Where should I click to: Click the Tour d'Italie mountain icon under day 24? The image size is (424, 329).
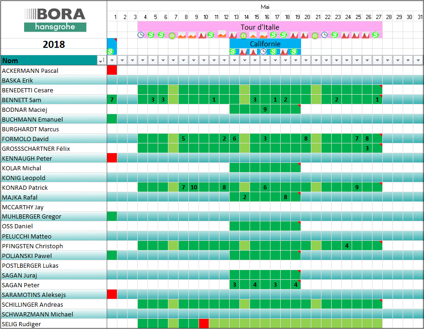(x=345, y=35)
